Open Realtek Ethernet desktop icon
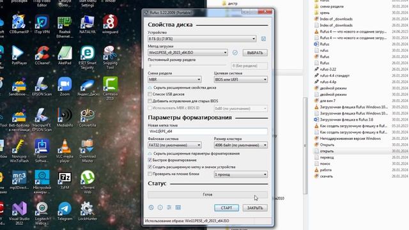This screenshot has height=230, width=409. [x=65, y=27]
